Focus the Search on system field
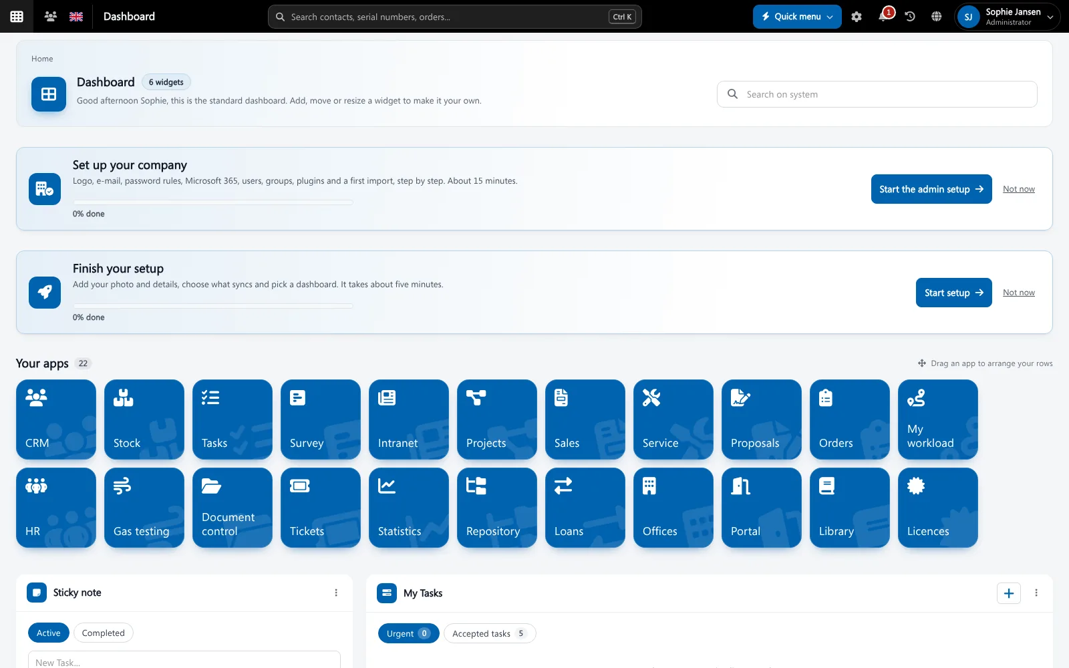Screen dimensions: 1069x668 point(877,94)
